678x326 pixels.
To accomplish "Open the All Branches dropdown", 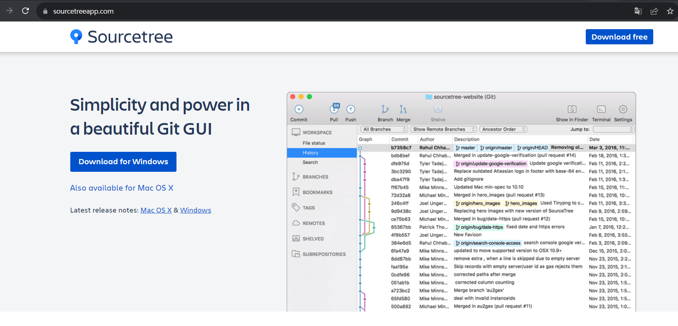I will coord(384,129).
